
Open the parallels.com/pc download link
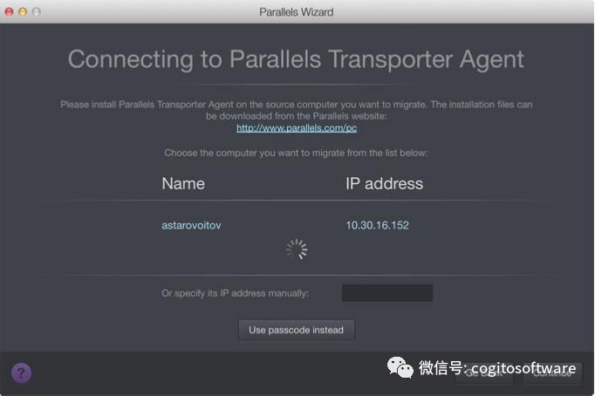pyautogui.click(x=297, y=128)
